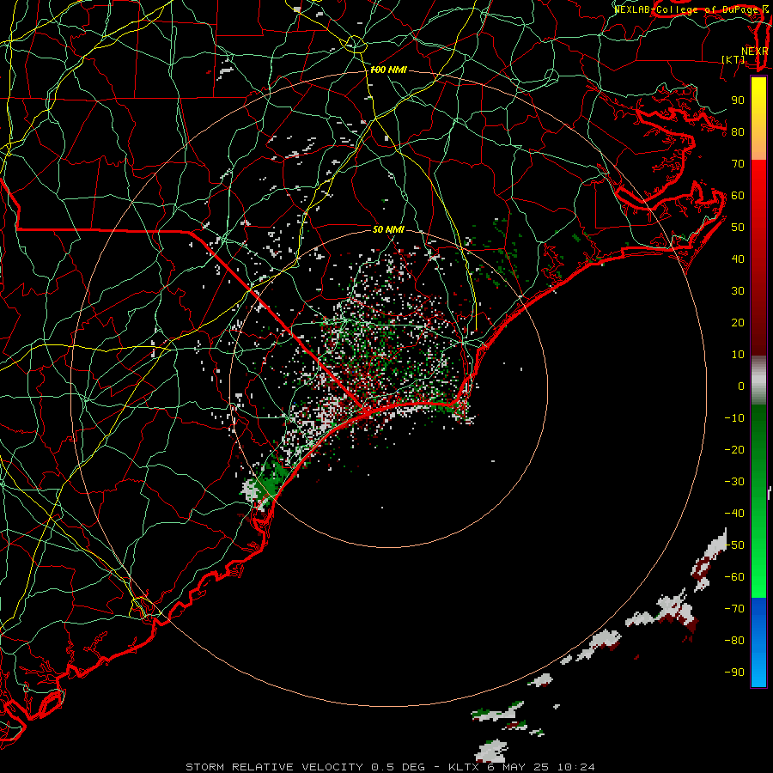
Task: Click the -80 value on velocity scale
Action: [734, 641]
